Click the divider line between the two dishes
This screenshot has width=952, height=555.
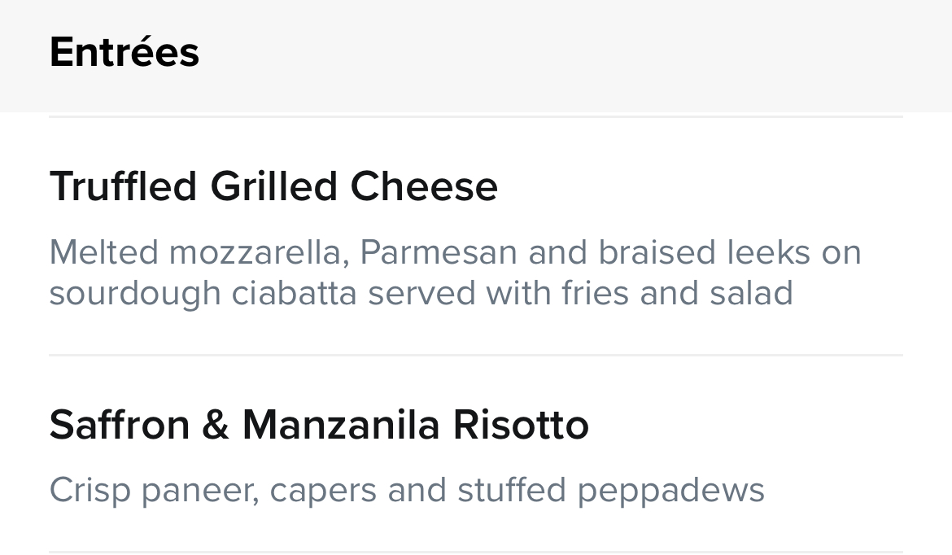tap(476, 356)
